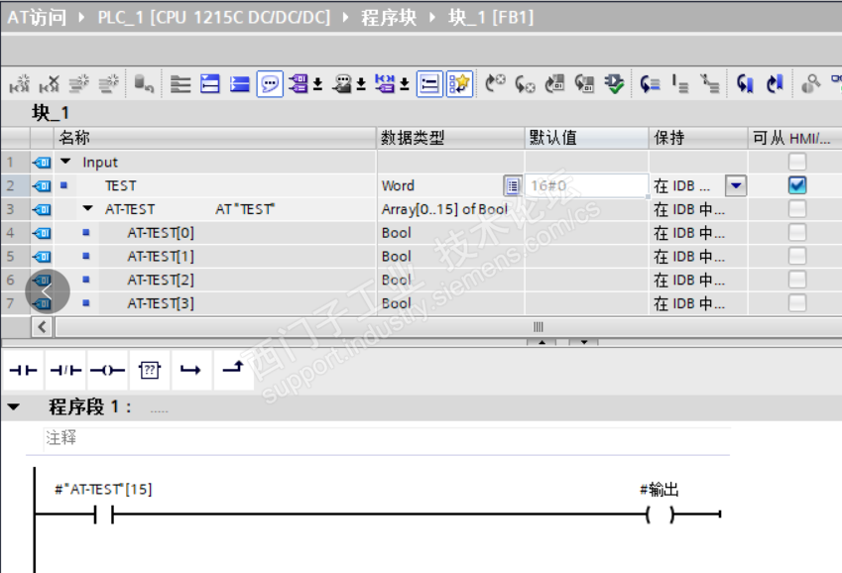
Task: Toggle HMI checkbox for AT-TEST[2]
Action: click(797, 280)
